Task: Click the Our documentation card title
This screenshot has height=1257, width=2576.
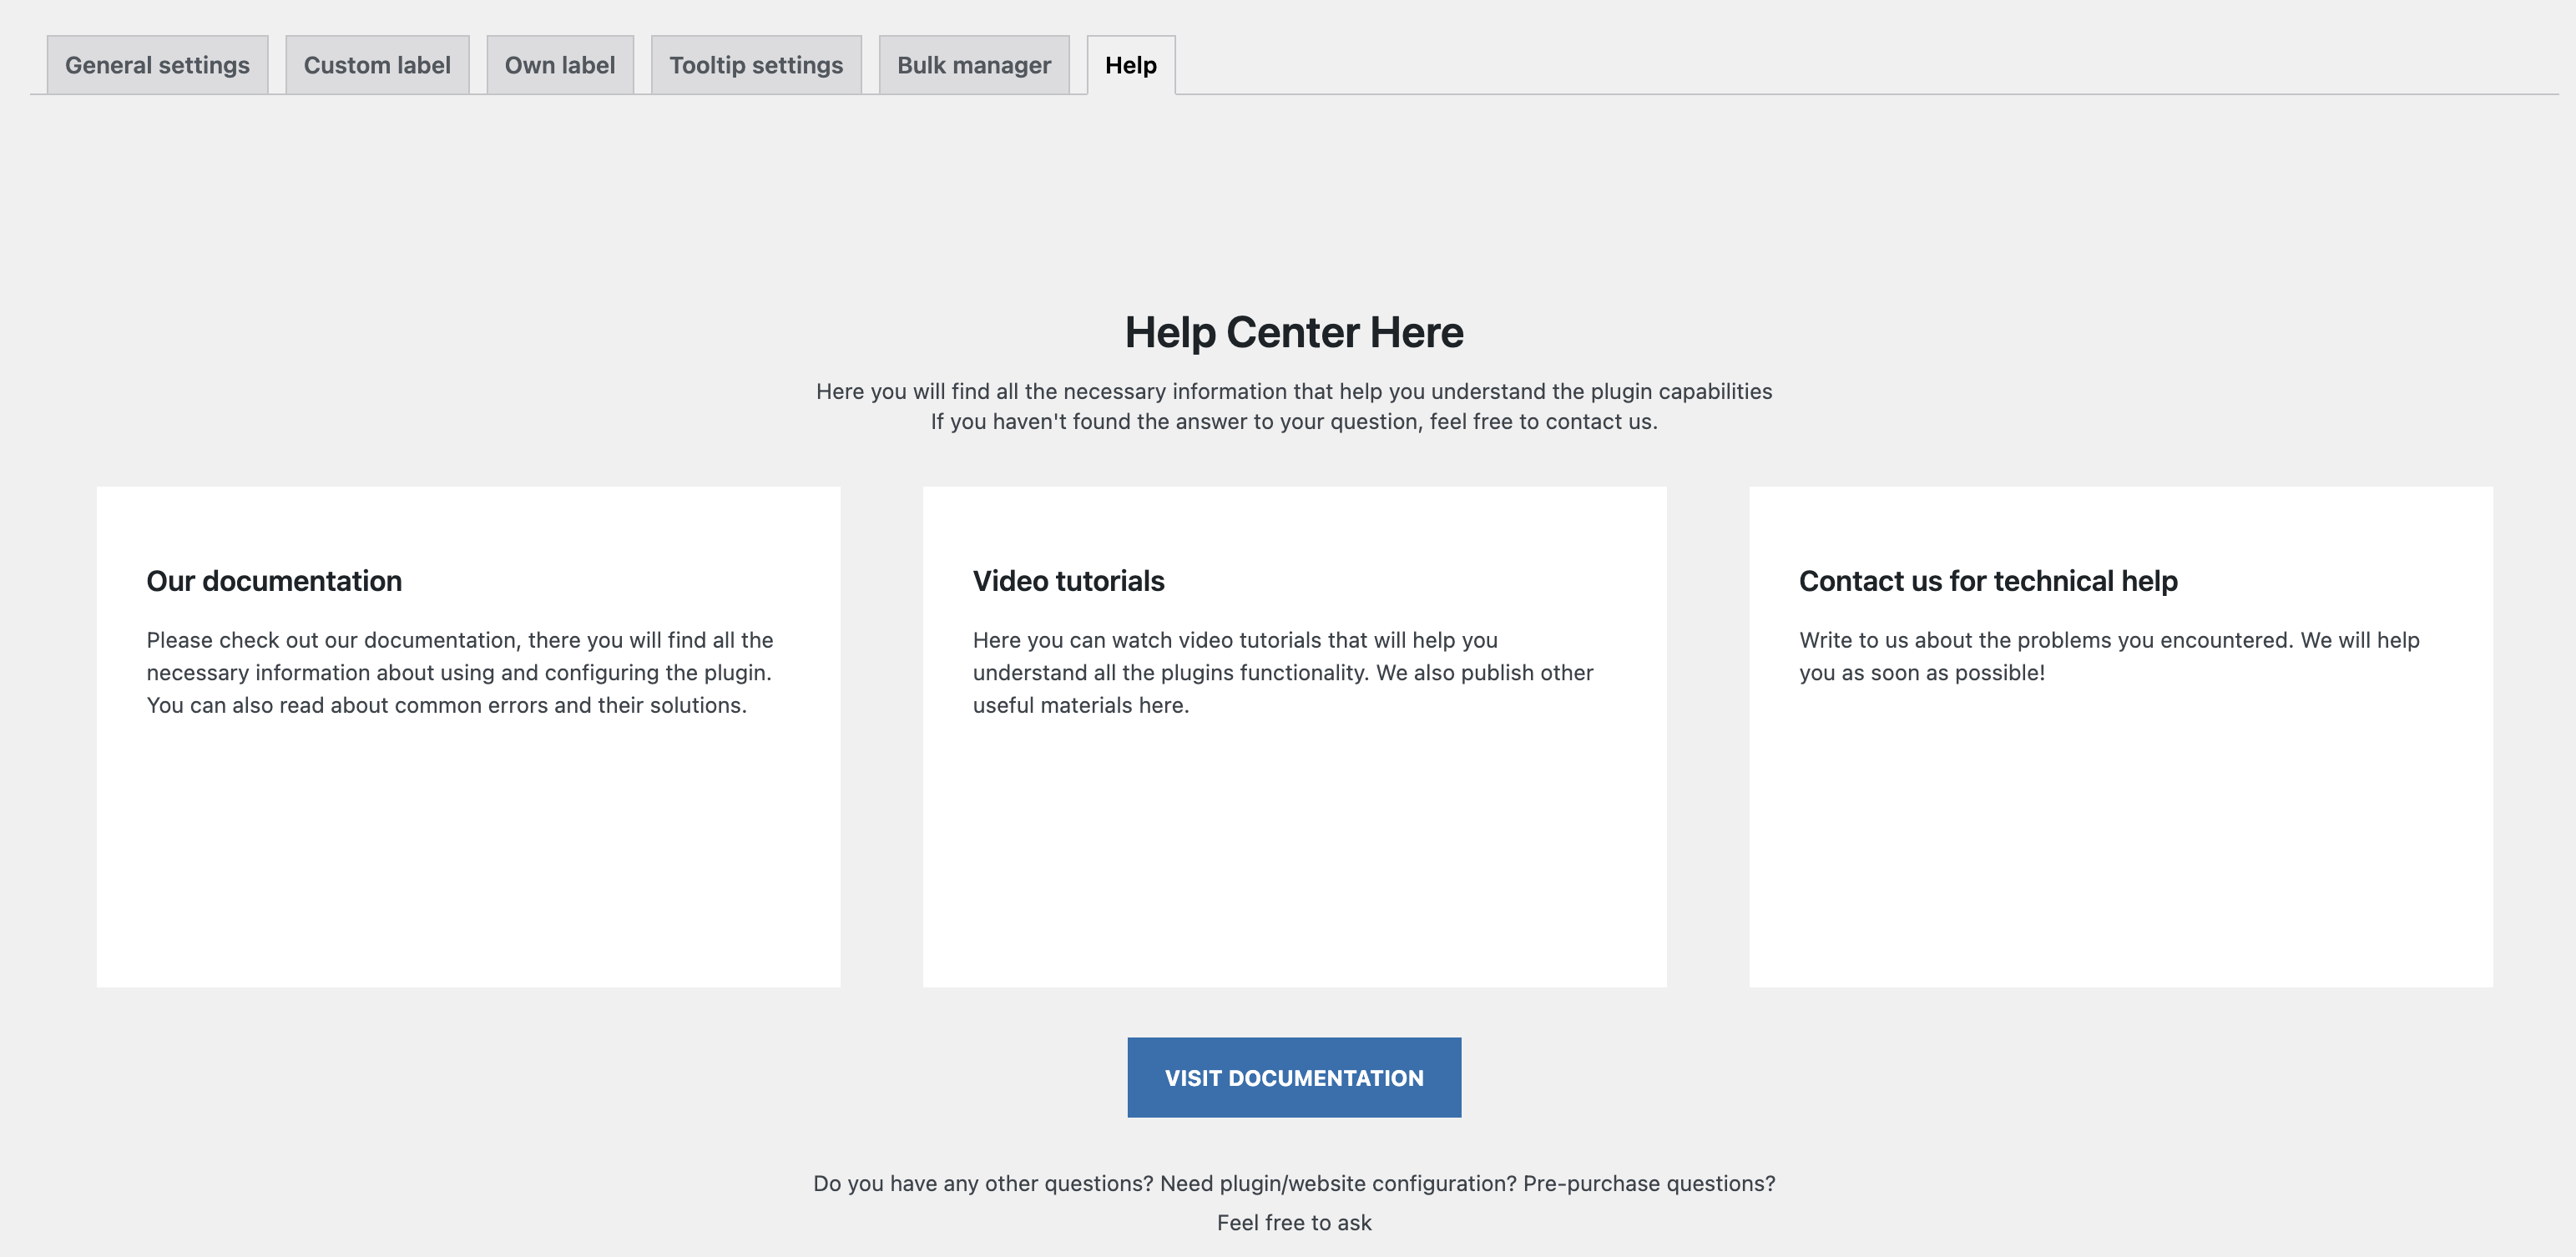Action: click(274, 581)
